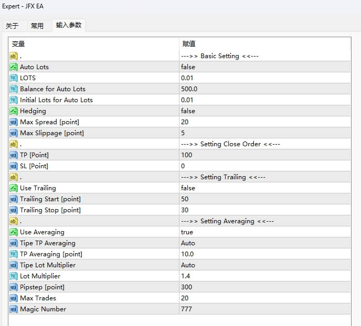Click the Use Averaging variable name
Screen dimensions: 361x326
[42, 232]
